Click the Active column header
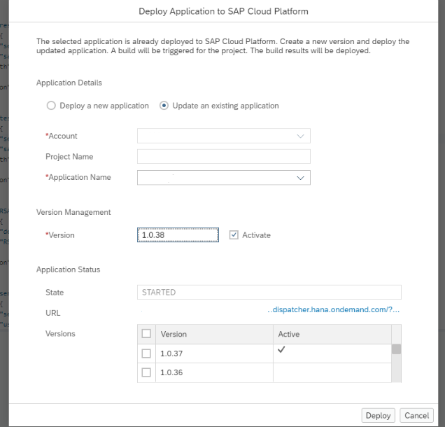Viewport: 445px width, 427px height. click(332, 334)
